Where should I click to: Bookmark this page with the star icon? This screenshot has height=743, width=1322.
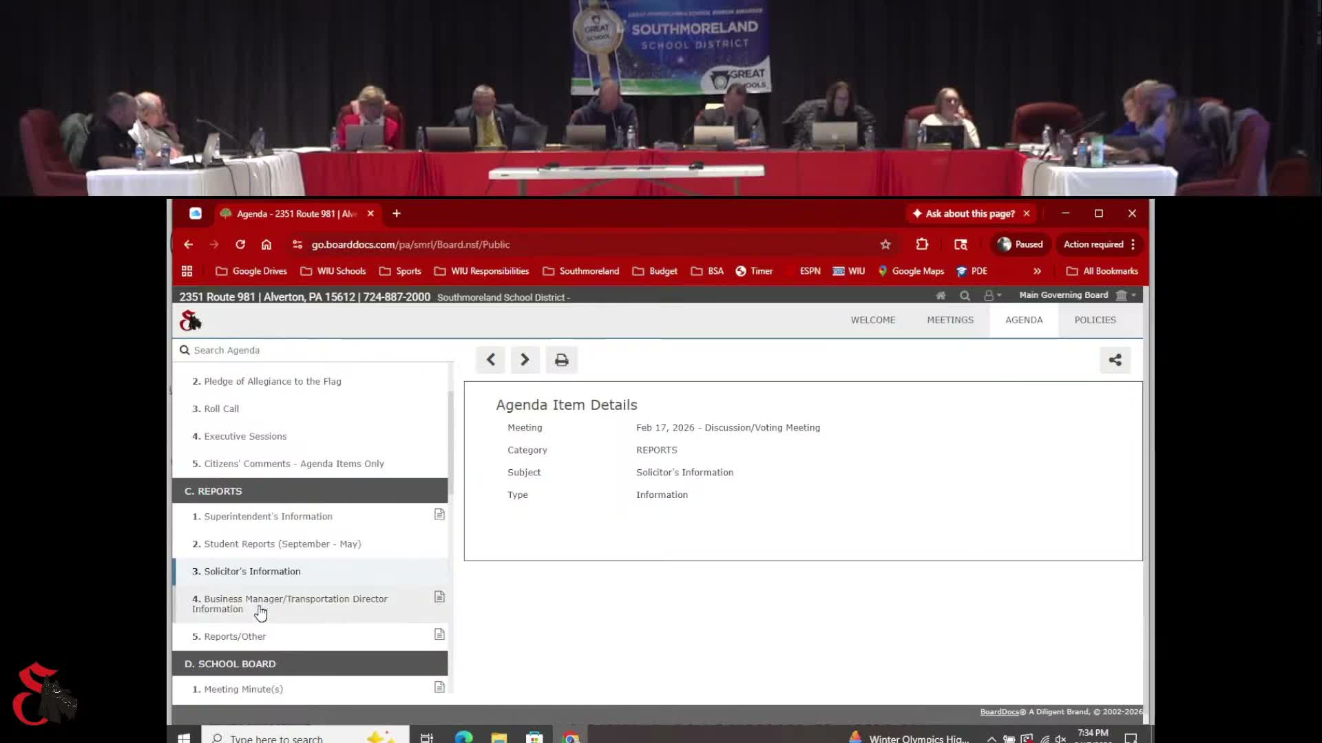tap(885, 244)
